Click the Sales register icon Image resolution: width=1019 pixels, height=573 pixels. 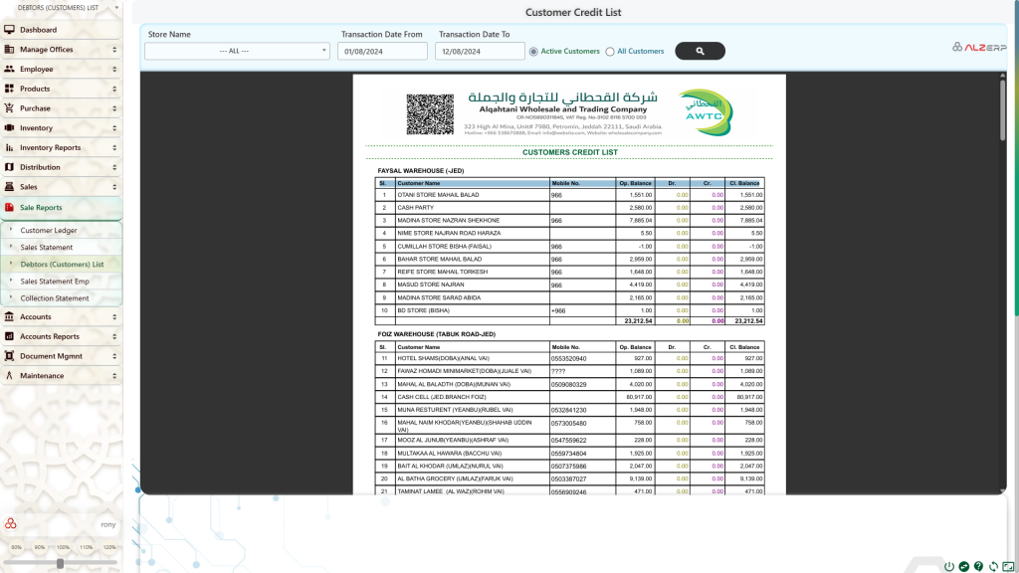coord(9,186)
